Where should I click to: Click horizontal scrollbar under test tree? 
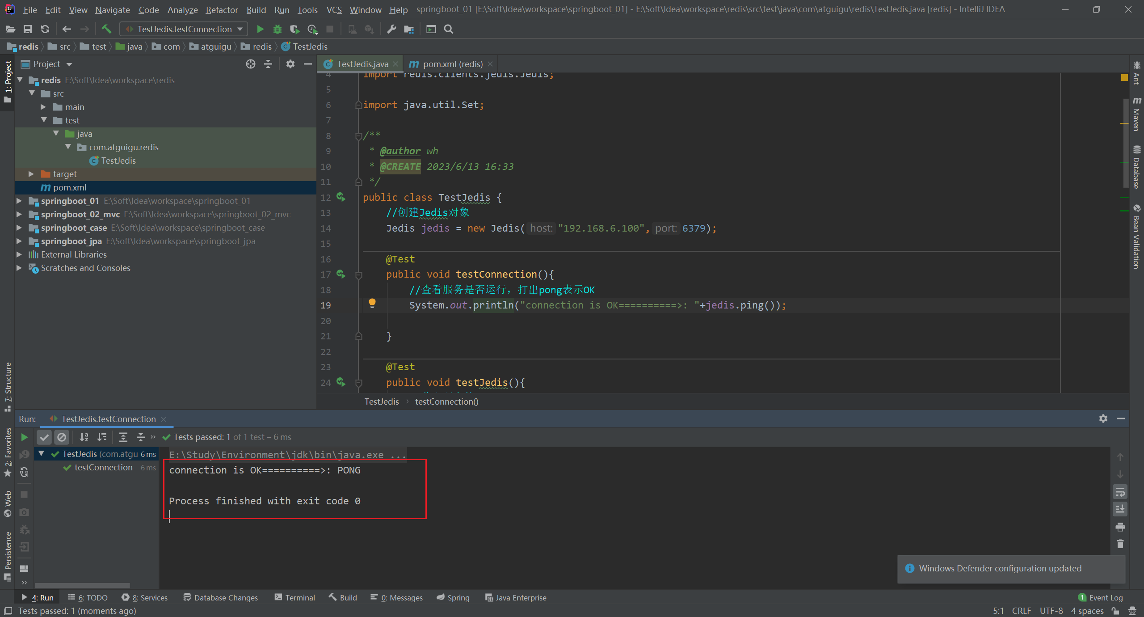tap(83, 585)
